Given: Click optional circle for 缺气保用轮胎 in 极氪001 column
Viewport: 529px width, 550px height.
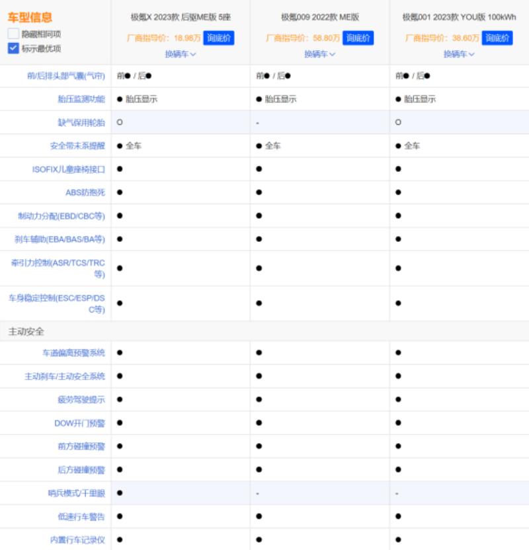Looking at the screenshot, I should click(398, 122).
